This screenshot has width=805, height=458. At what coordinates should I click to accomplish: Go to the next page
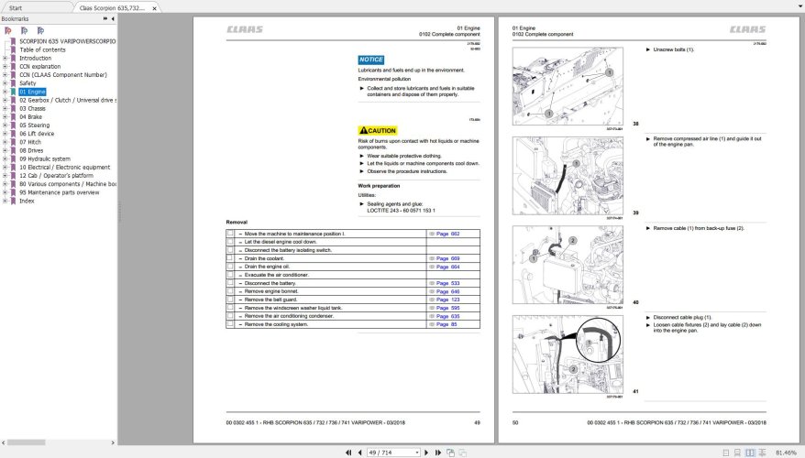click(x=426, y=453)
